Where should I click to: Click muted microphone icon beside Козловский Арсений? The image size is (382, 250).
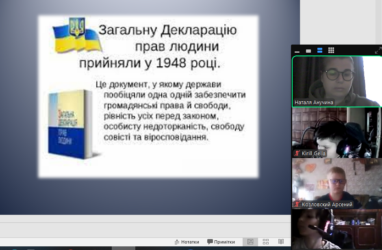pos(297,205)
